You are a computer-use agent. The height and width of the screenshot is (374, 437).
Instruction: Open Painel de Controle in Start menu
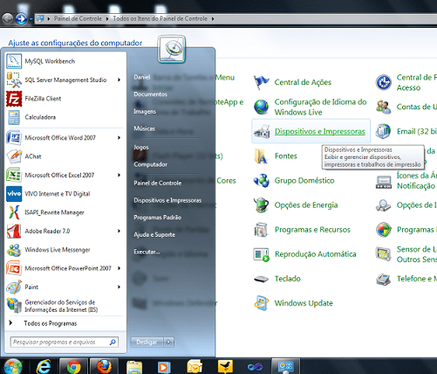click(x=158, y=184)
